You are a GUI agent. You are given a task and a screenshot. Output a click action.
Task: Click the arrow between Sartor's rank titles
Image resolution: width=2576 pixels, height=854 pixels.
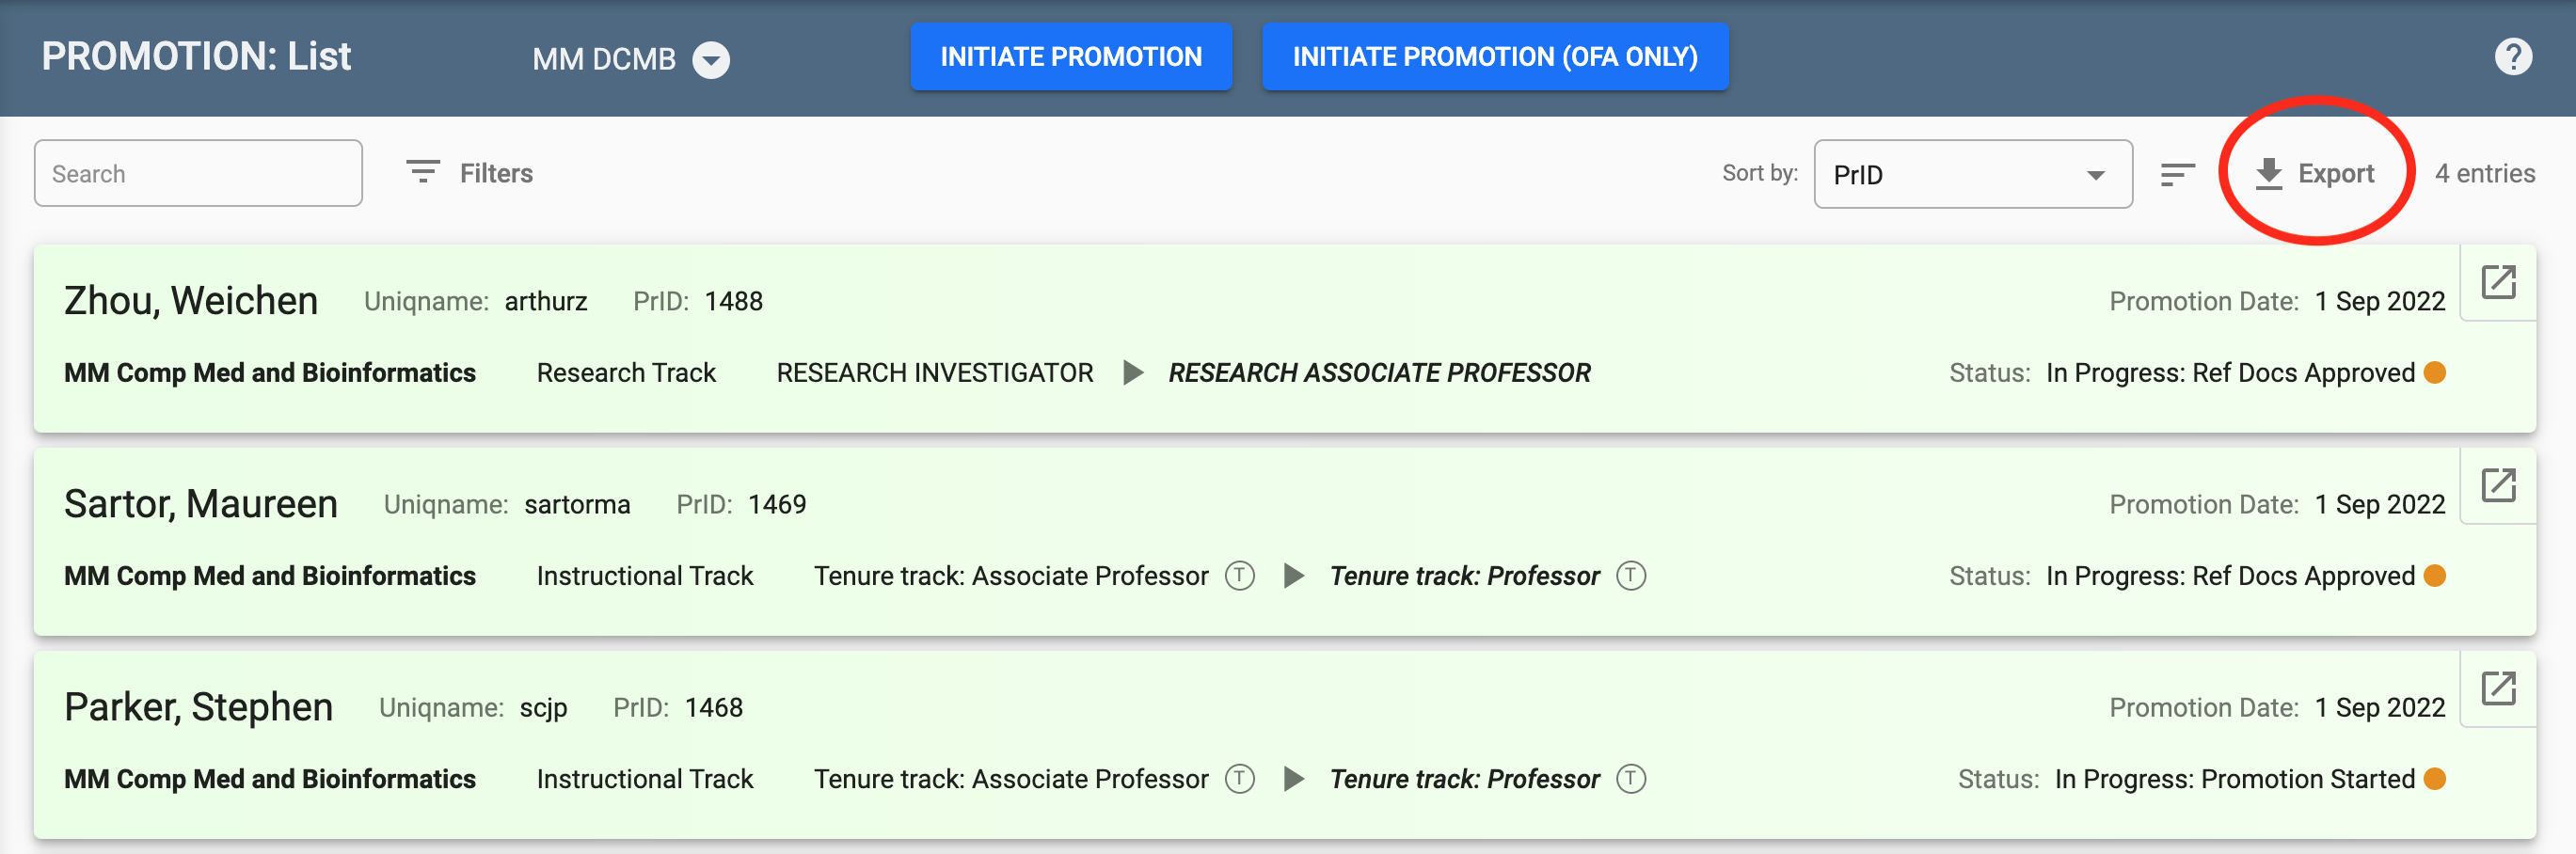pyautogui.click(x=1294, y=576)
